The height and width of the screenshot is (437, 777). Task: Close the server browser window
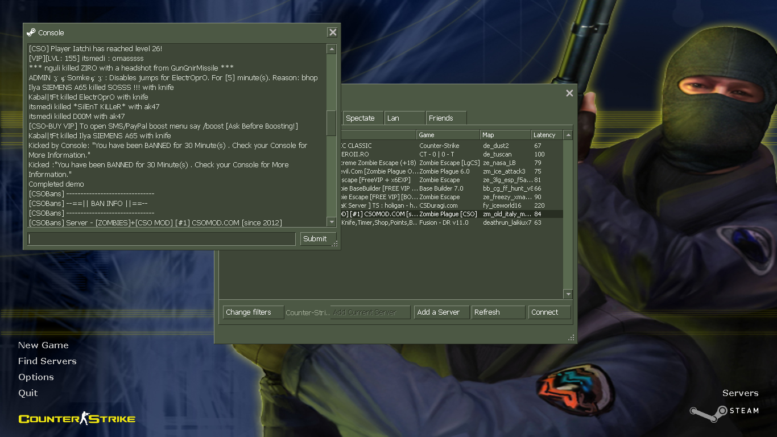click(569, 93)
